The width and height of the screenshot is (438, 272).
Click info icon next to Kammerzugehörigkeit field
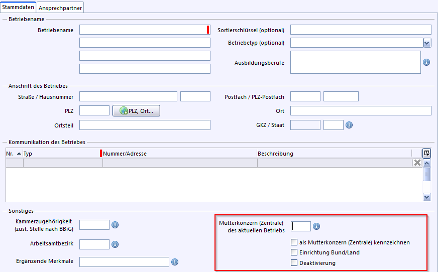pyautogui.click(x=115, y=225)
